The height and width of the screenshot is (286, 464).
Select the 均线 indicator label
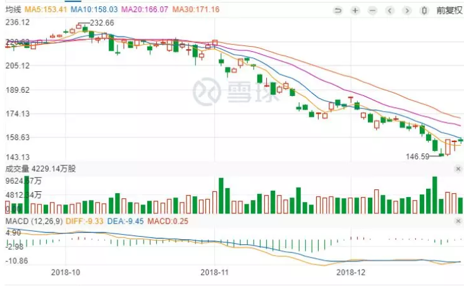coord(13,10)
